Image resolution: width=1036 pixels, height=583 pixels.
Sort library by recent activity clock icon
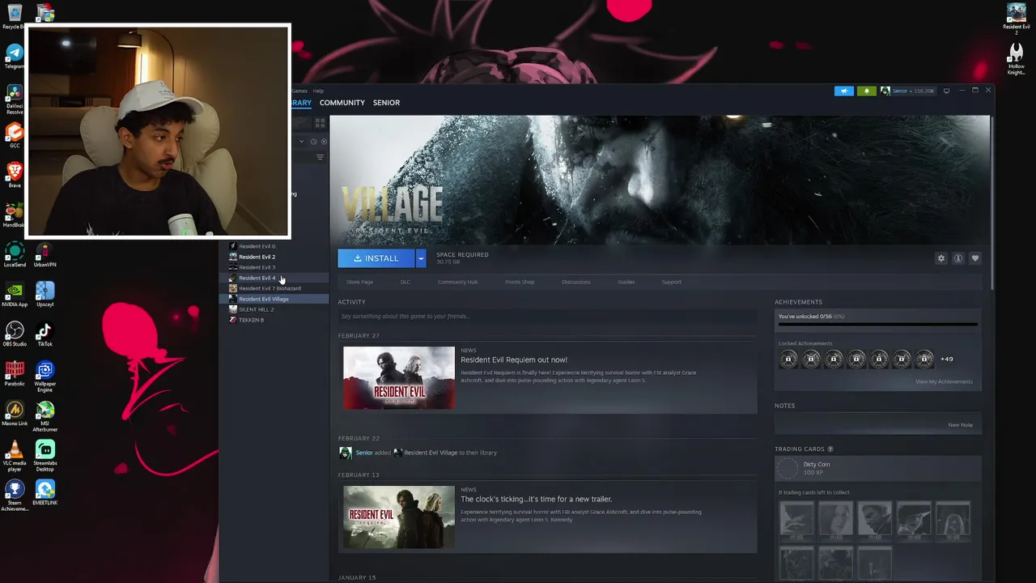(x=313, y=142)
